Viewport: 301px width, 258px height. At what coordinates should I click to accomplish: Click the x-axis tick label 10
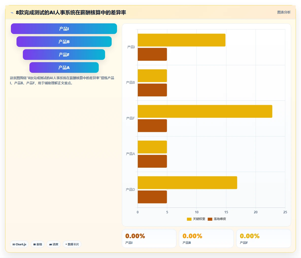(x=197, y=212)
